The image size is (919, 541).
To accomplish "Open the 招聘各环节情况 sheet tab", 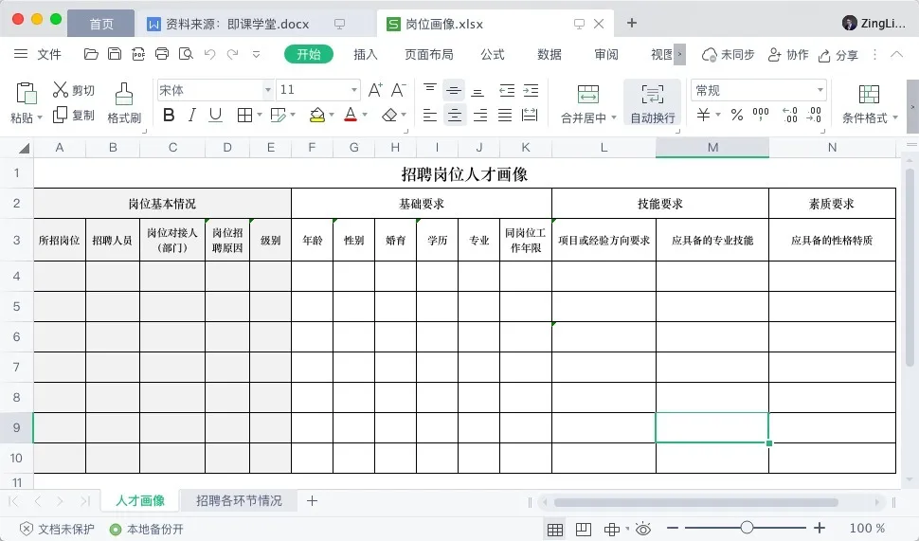I will tap(239, 500).
